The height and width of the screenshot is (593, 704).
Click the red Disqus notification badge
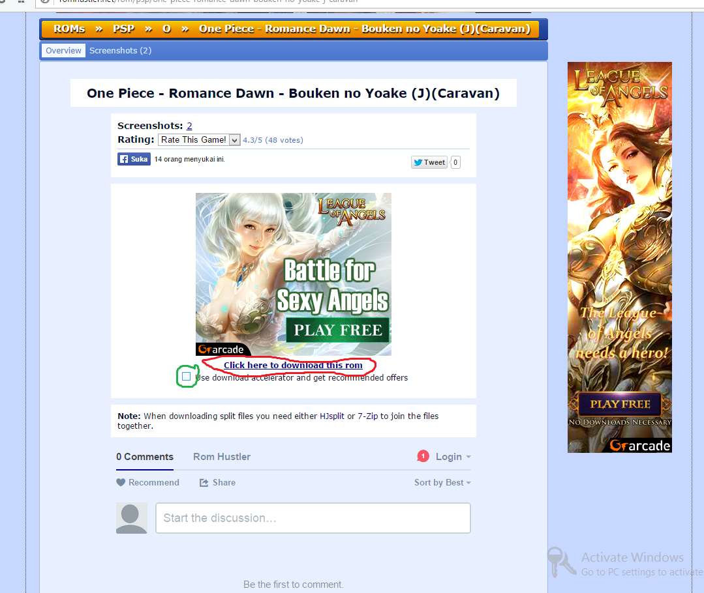[423, 456]
